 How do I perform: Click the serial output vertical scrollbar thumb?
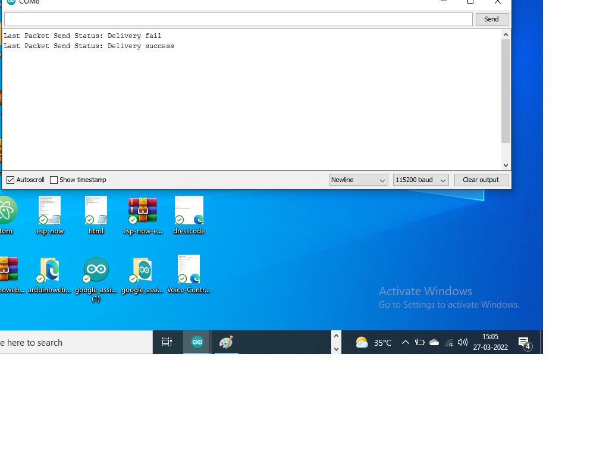506,91
